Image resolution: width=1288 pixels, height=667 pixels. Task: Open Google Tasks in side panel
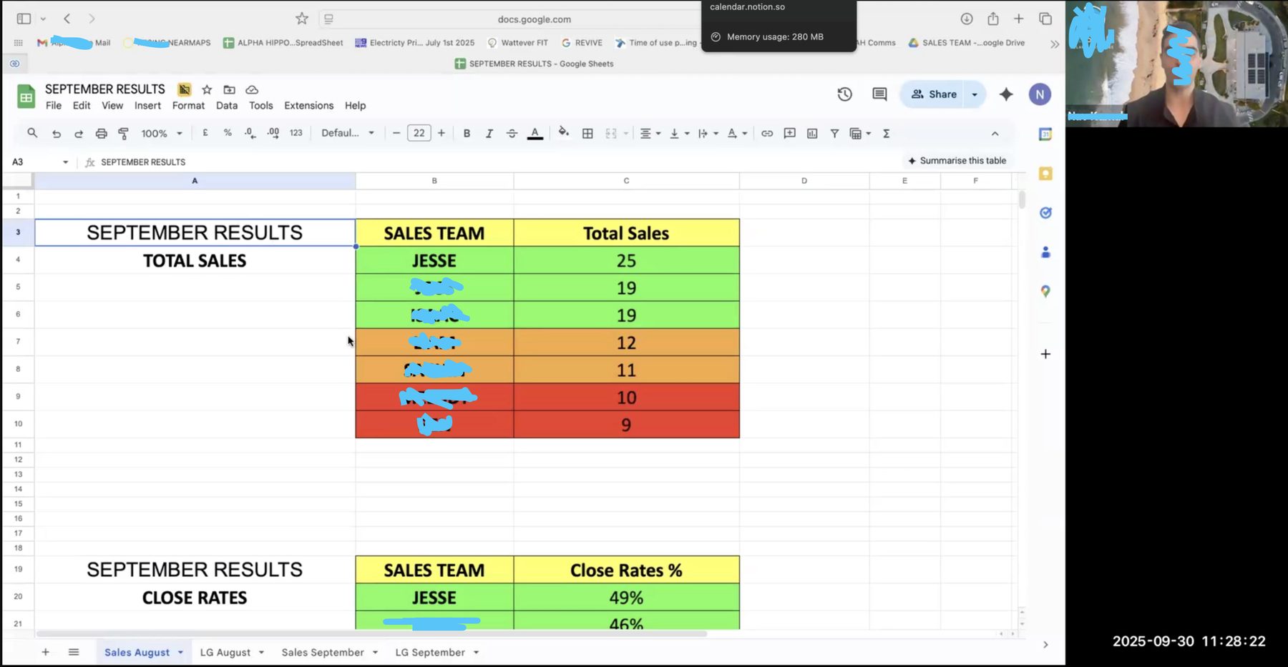1045,212
